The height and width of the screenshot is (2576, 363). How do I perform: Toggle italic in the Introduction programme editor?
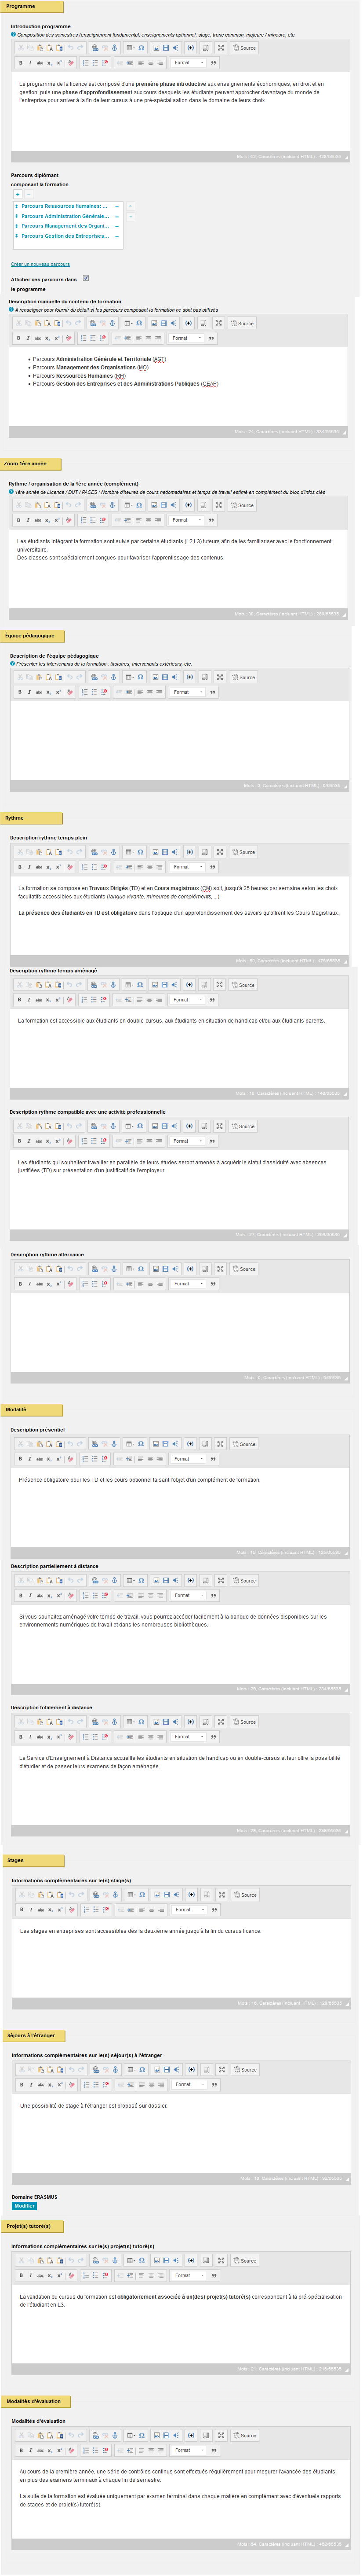30,63
